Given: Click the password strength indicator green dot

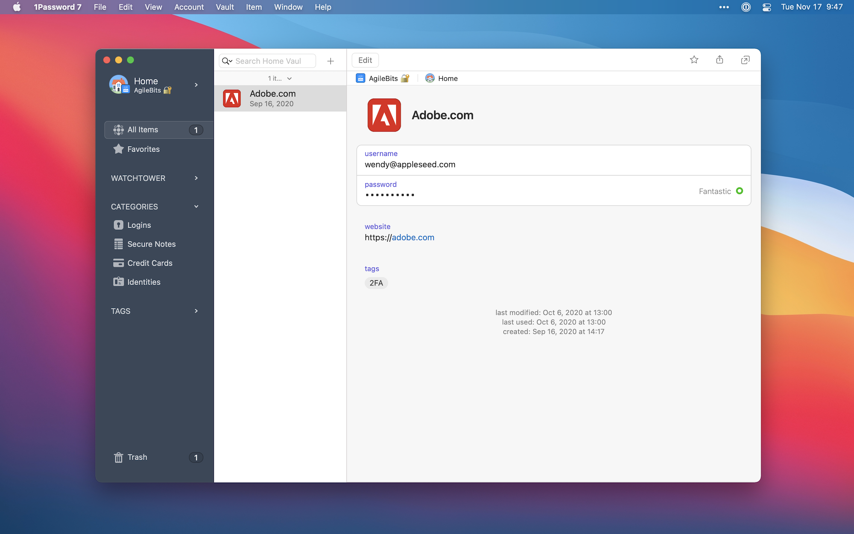Looking at the screenshot, I should point(740,191).
